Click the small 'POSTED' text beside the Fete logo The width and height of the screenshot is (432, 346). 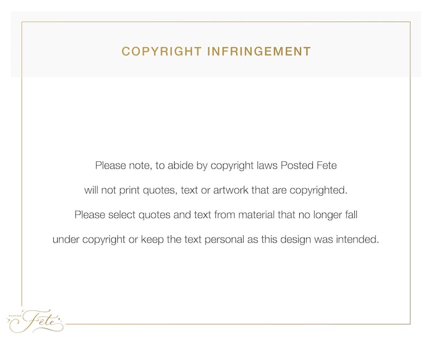pyautogui.click(x=15, y=315)
